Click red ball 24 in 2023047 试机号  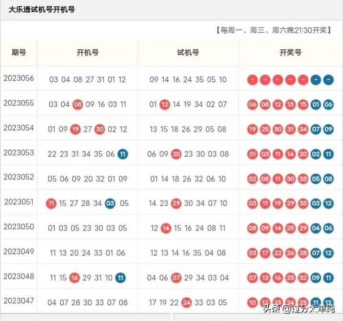[187, 303]
